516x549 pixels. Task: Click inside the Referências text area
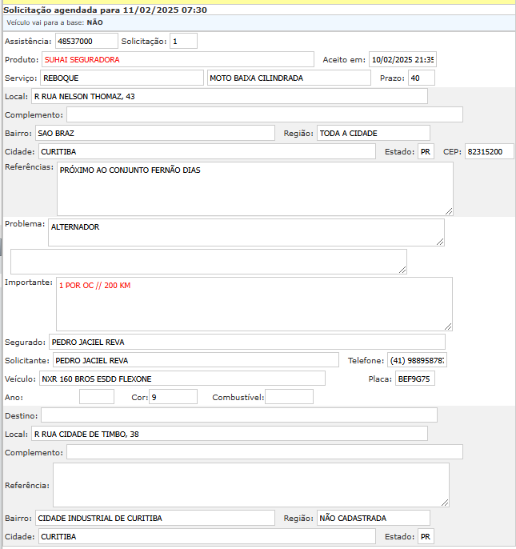(x=254, y=189)
